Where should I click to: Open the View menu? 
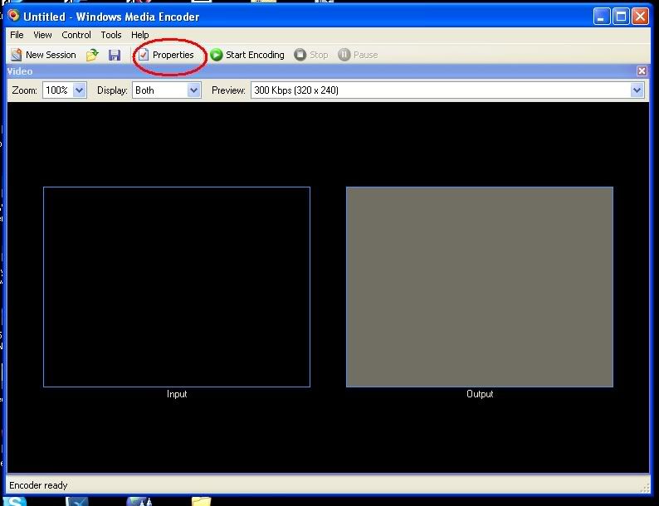42,35
